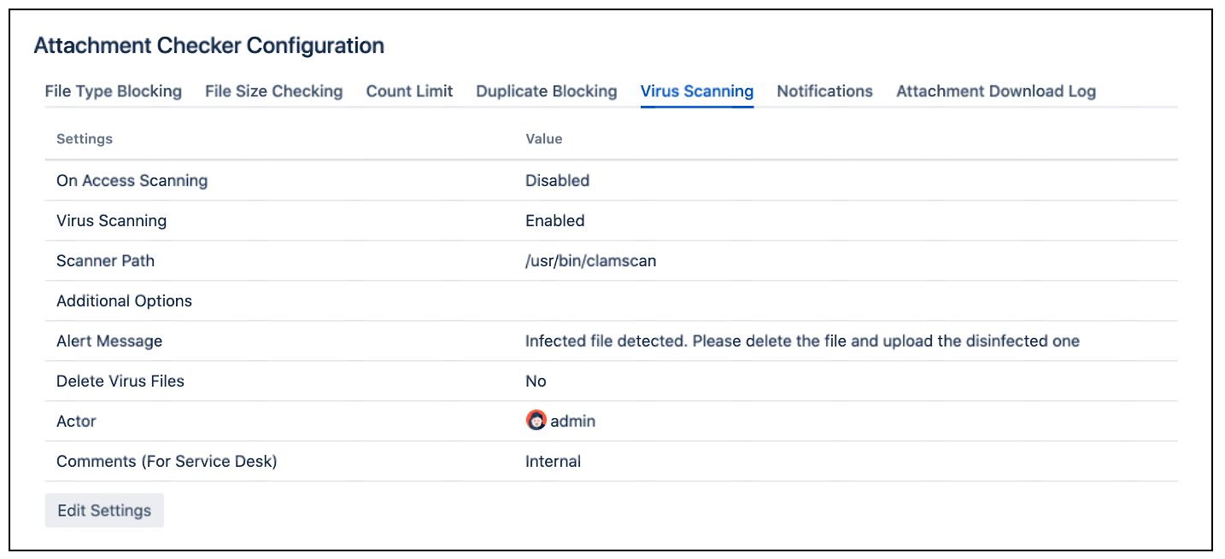View the Attachment Download Log tab
Viewport: 1225px width, 559px height.
click(994, 91)
